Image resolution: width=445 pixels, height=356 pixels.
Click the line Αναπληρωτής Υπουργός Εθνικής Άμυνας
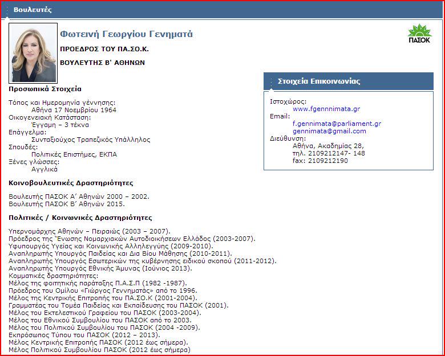point(100,268)
